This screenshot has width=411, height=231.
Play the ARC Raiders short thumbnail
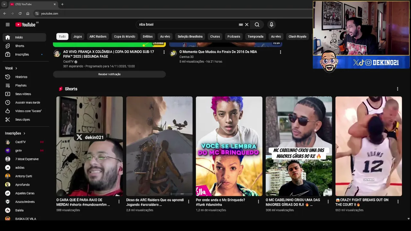(x=159, y=146)
